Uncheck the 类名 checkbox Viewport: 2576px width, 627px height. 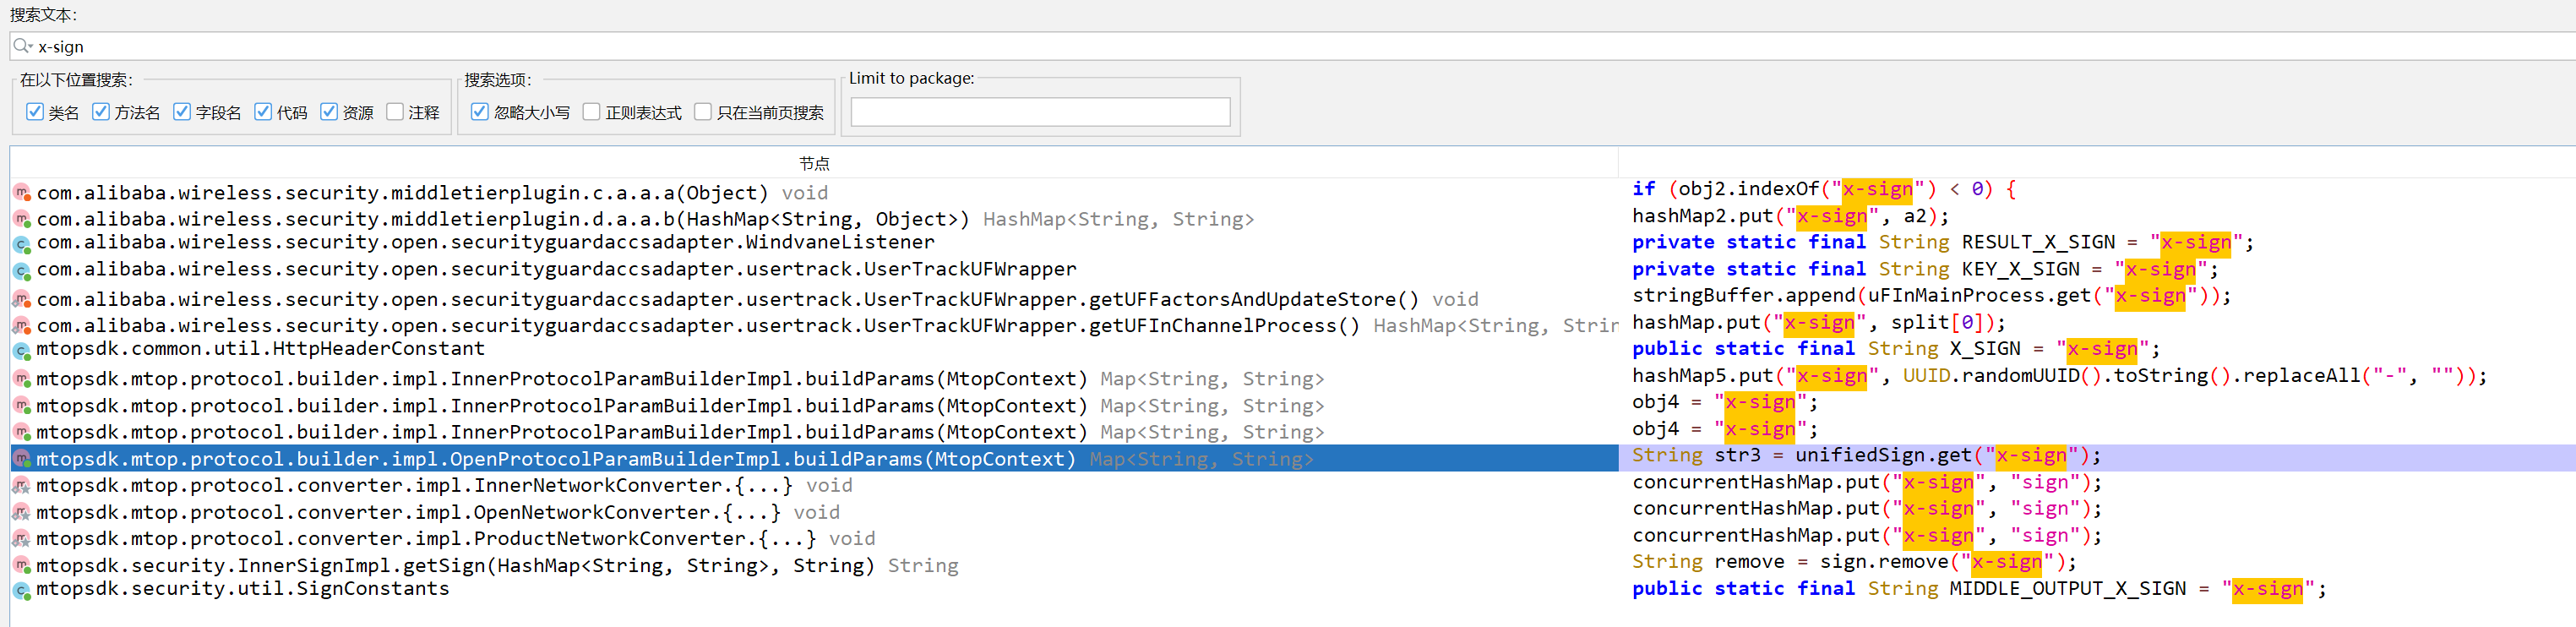[35, 112]
